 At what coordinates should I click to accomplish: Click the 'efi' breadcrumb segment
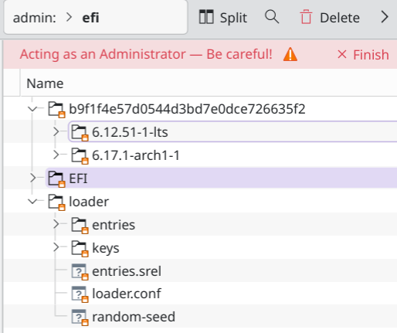point(90,18)
